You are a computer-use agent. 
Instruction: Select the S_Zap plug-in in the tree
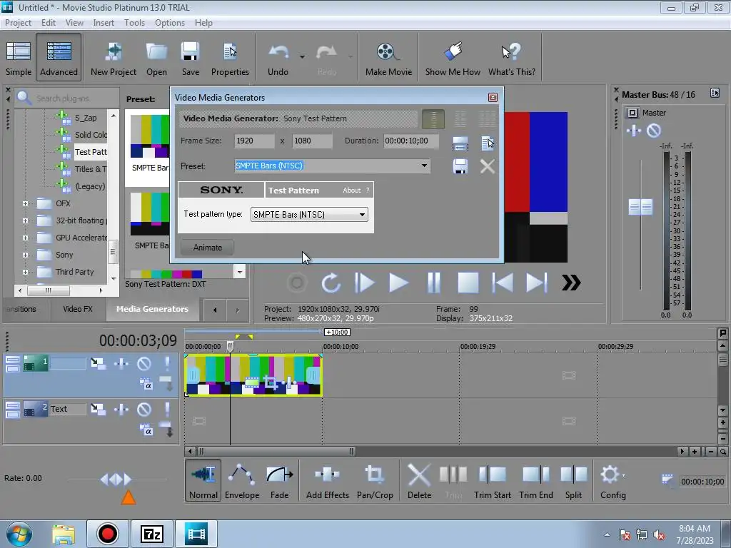[86, 118]
